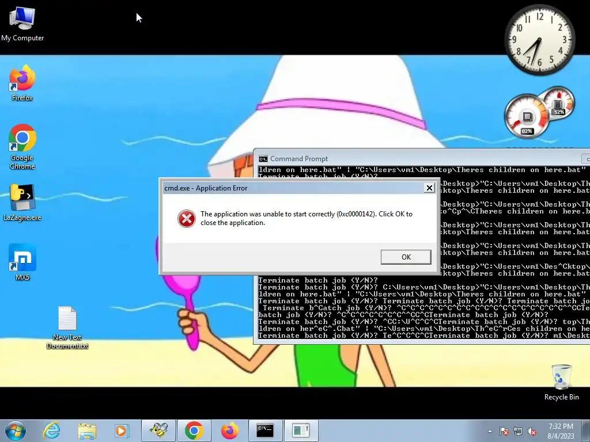Select the Firefox desktop shortcut
This screenshot has width=590, height=442.
click(22, 83)
